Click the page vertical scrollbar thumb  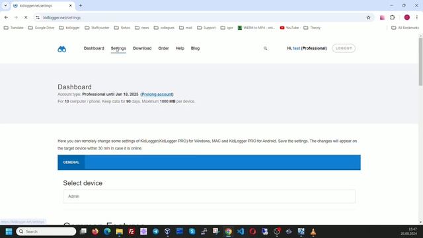click(420, 61)
